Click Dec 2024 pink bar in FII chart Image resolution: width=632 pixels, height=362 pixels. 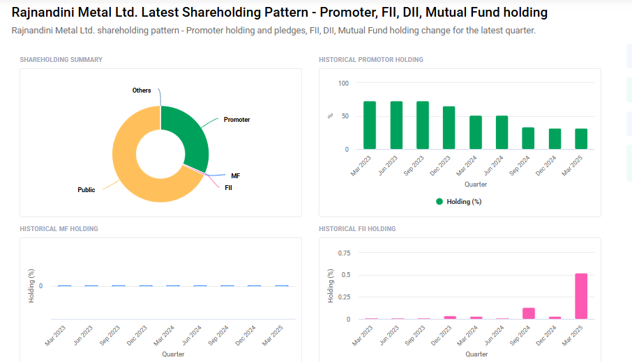(x=555, y=317)
